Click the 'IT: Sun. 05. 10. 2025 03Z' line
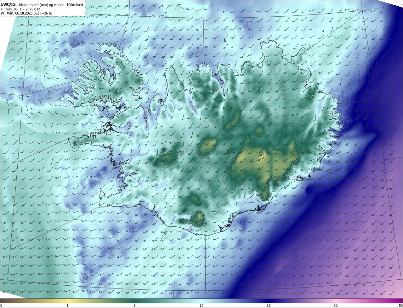 click(20, 9)
